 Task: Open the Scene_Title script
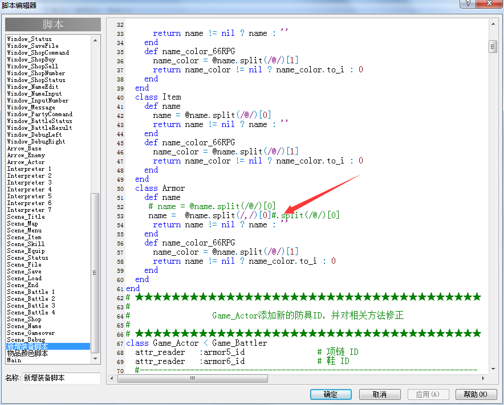pos(26,216)
